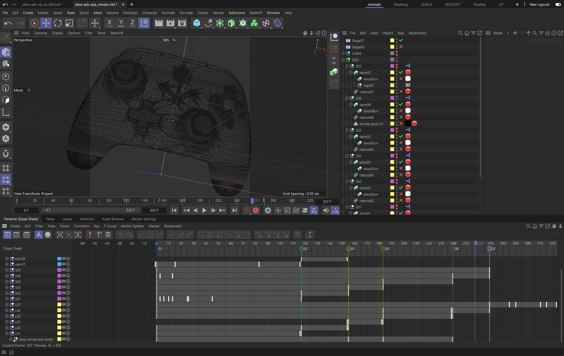The height and width of the screenshot is (356, 564).
Task: Open the Redshift main menu
Action: [256, 13]
